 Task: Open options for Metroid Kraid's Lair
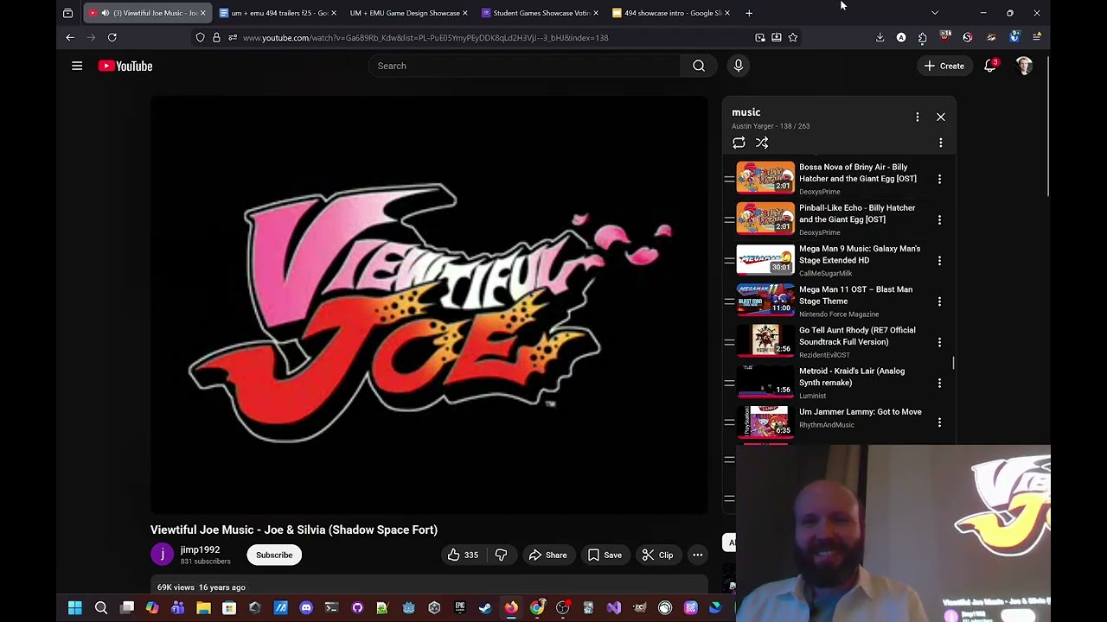click(x=939, y=383)
